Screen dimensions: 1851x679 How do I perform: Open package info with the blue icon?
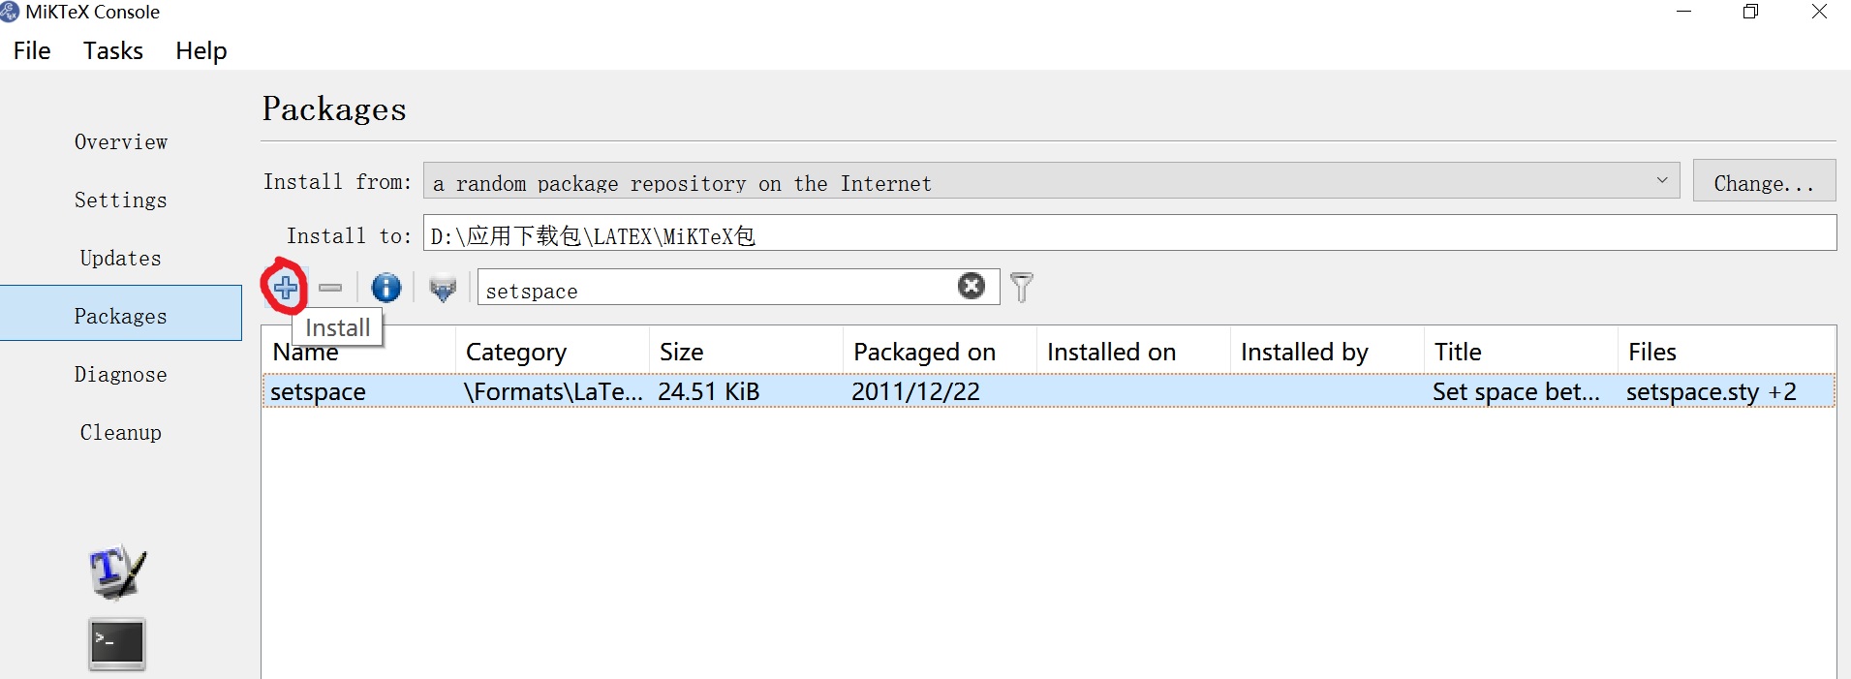coord(386,288)
